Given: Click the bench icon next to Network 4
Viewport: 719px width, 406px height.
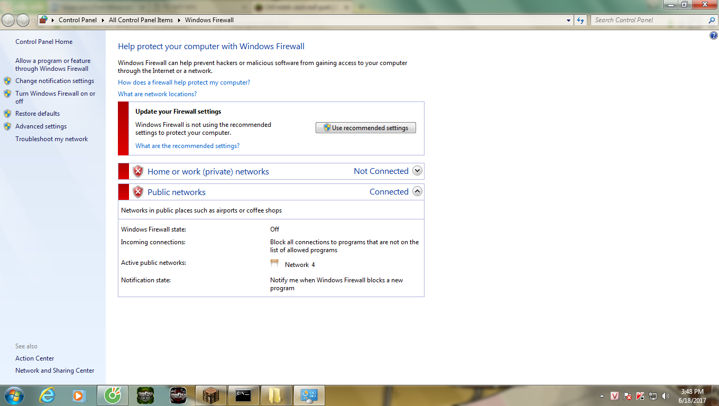Looking at the screenshot, I should [x=274, y=263].
